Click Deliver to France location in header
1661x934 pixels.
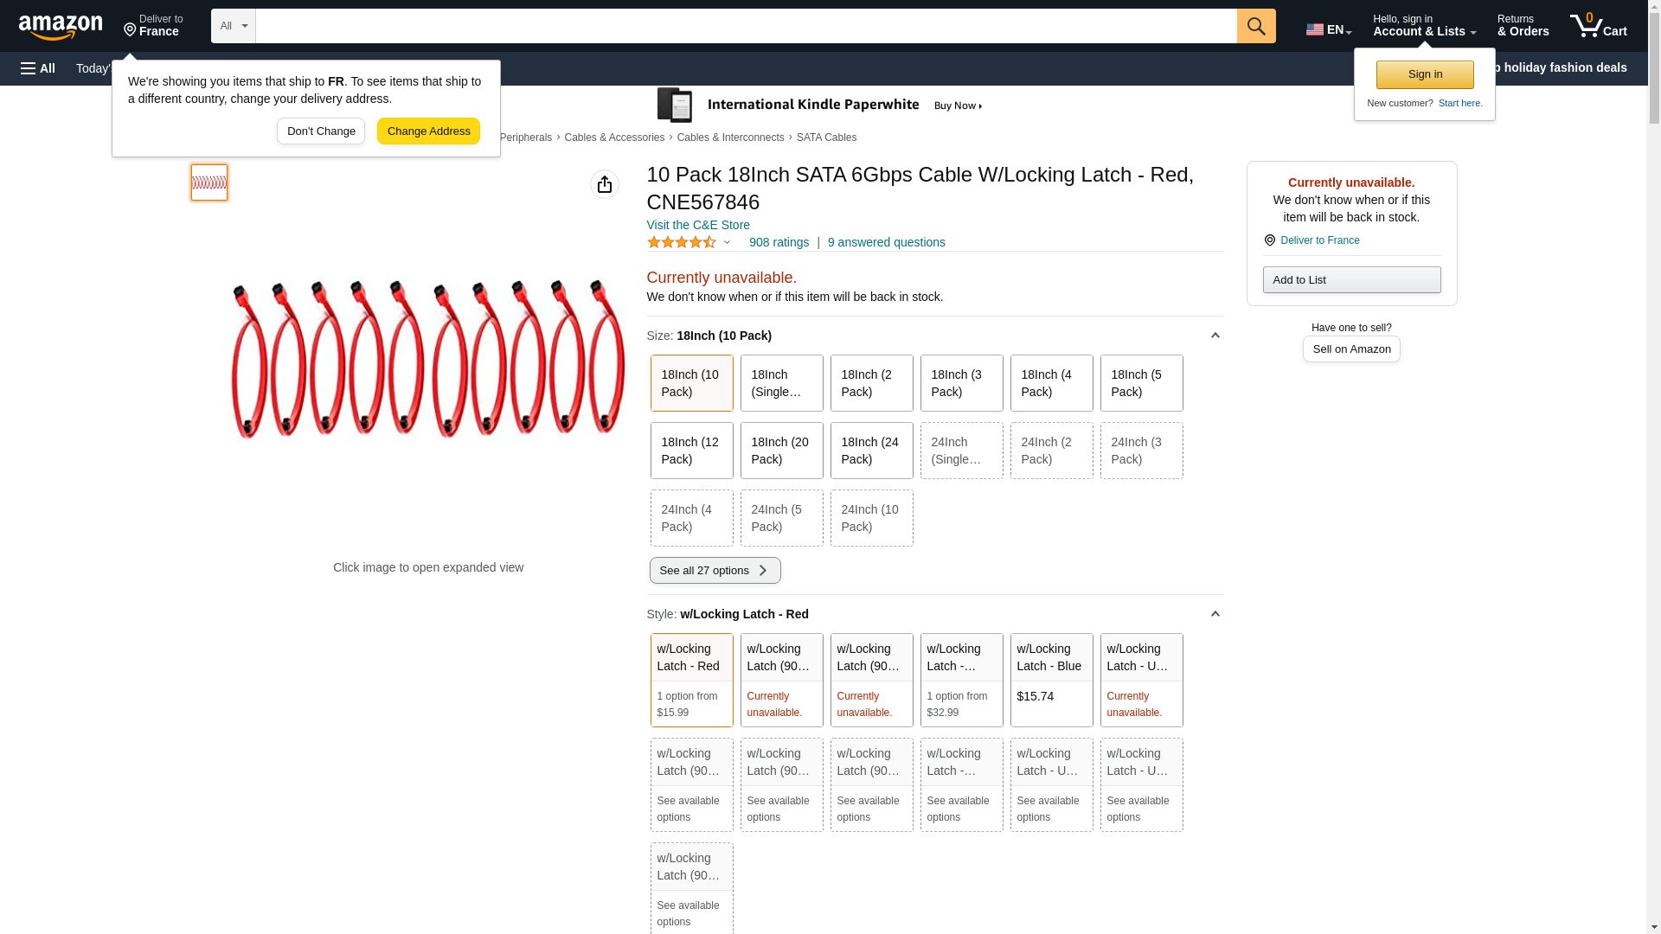[153, 26]
